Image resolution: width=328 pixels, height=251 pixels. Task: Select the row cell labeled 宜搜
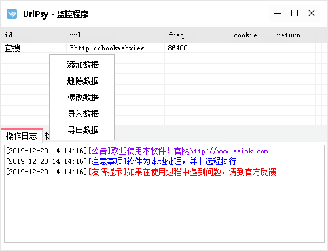(33, 48)
